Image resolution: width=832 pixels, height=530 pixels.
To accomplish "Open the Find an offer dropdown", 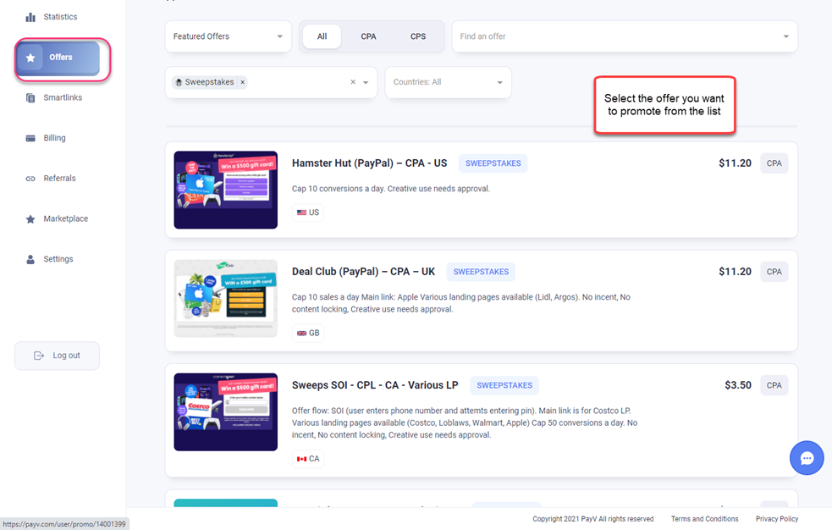I will click(x=625, y=36).
